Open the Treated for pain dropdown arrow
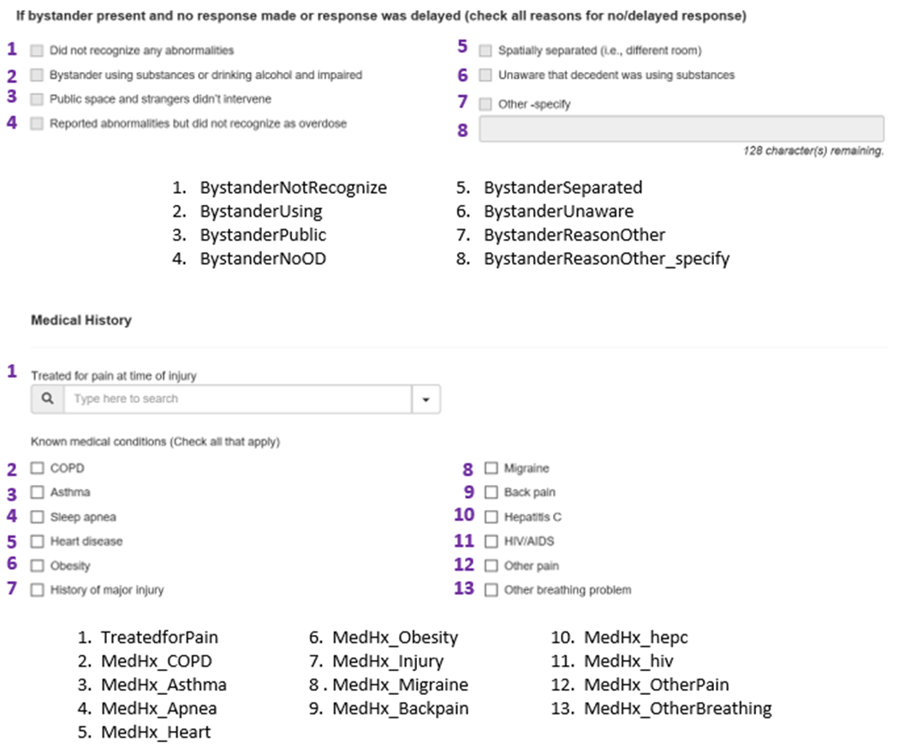899x755 pixels. pyautogui.click(x=426, y=399)
